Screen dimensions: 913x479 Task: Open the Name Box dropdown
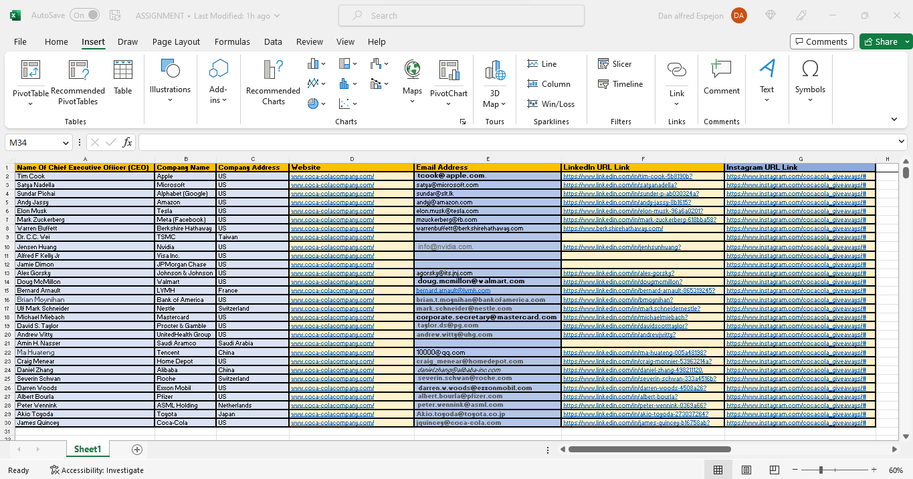click(x=66, y=142)
